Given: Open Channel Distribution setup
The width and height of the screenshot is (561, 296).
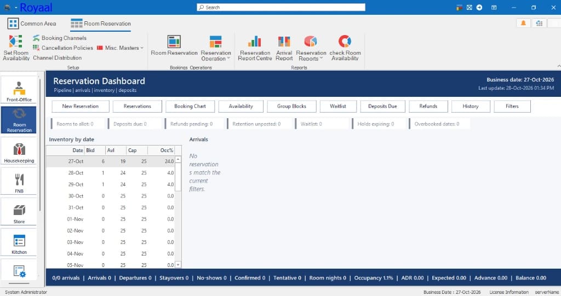Looking at the screenshot, I should (x=57, y=57).
